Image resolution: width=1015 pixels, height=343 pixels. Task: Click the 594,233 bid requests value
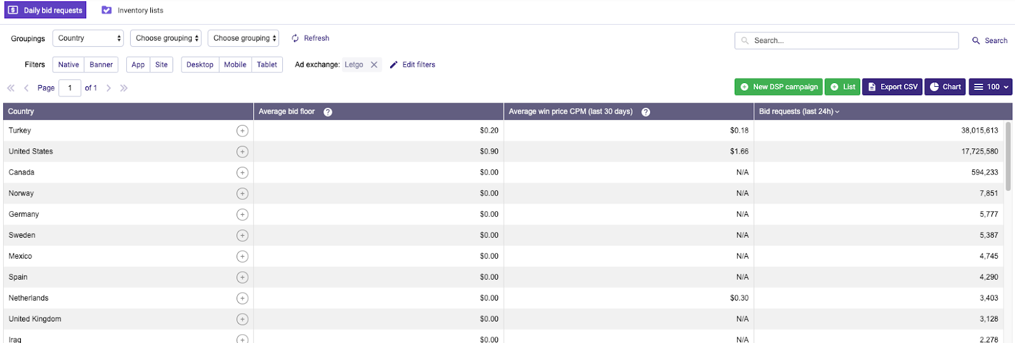pos(985,172)
